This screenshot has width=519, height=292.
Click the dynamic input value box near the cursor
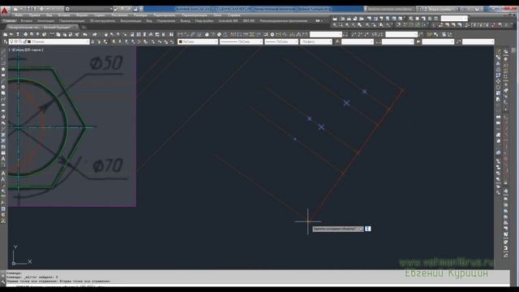[367, 229]
